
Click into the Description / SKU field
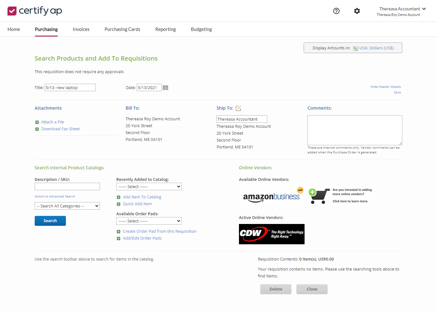67,186
